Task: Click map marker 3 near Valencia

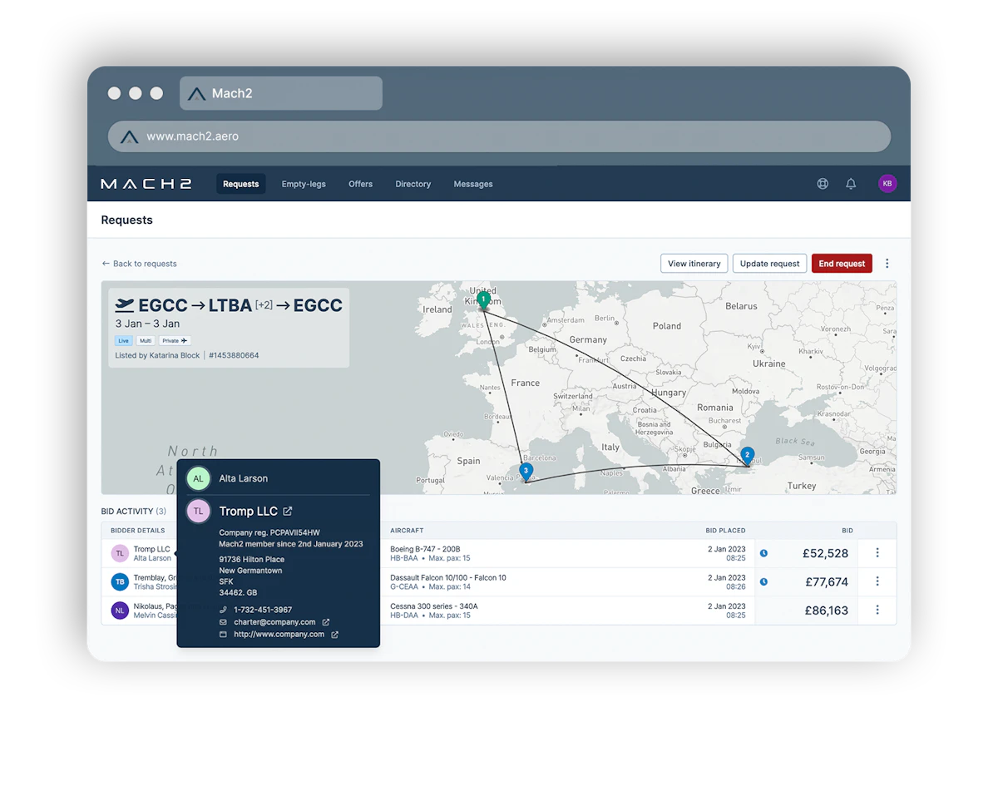Action: click(526, 472)
